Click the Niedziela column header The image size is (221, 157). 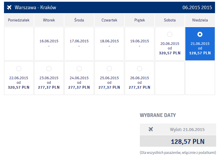pyautogui.click(x=200, y=20)
